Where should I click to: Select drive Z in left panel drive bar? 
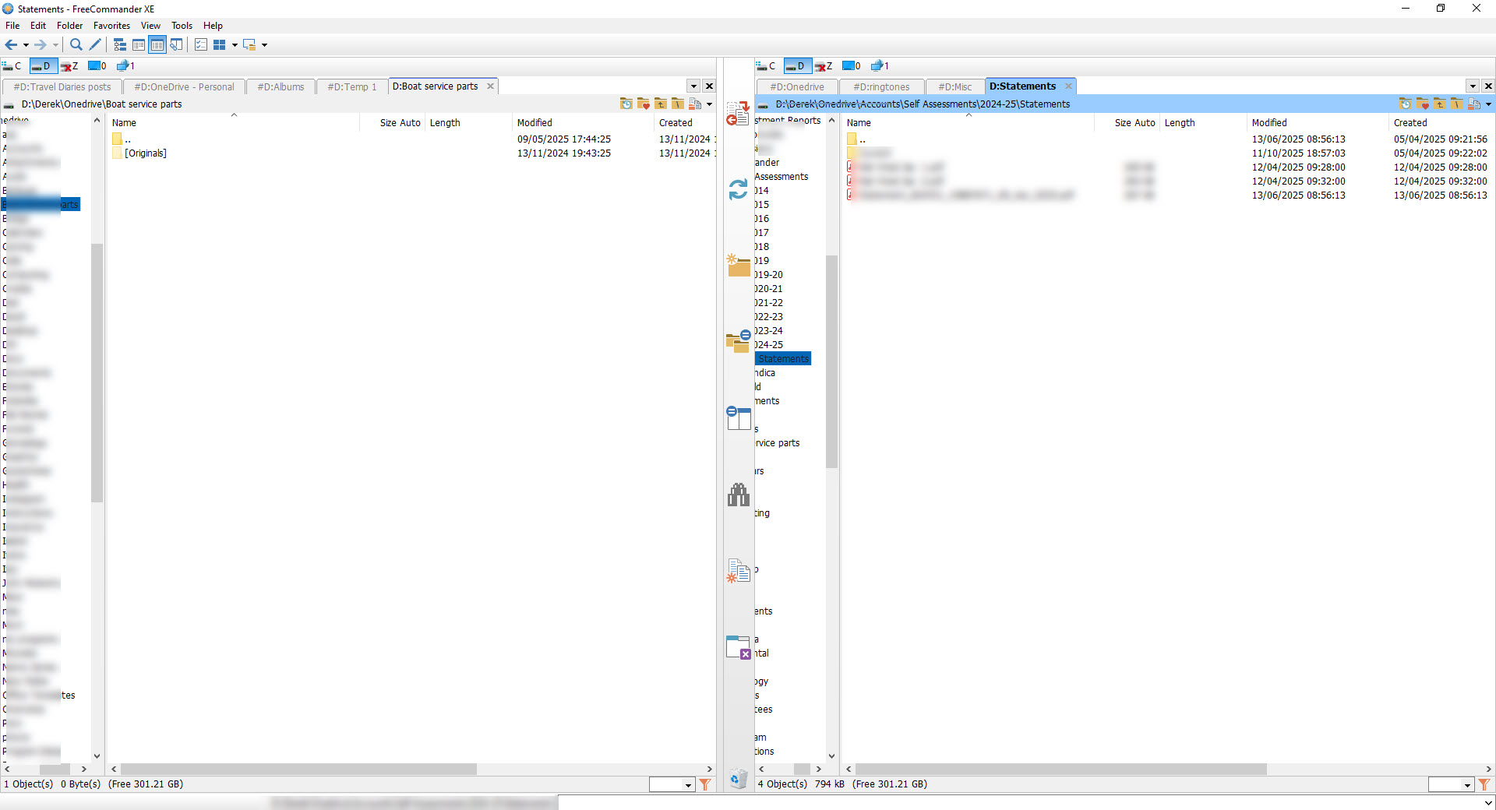pos(69,66)
